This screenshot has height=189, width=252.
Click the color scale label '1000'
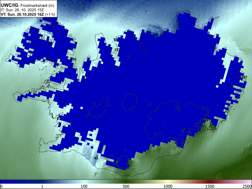click(168, 186)
